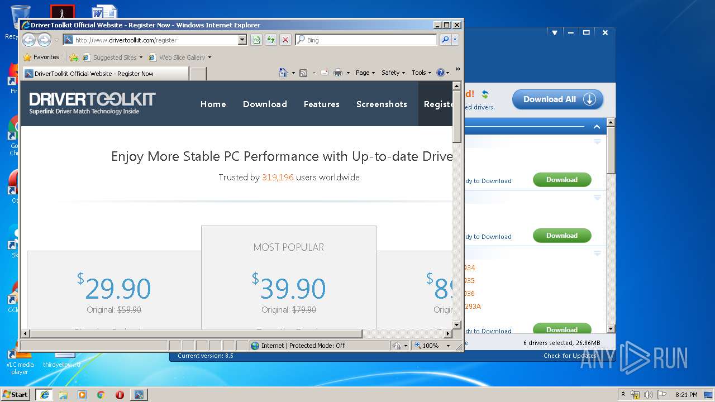Open Features page on site nav
The width and height of the screenshot is (715, 402).
point(322,104)
